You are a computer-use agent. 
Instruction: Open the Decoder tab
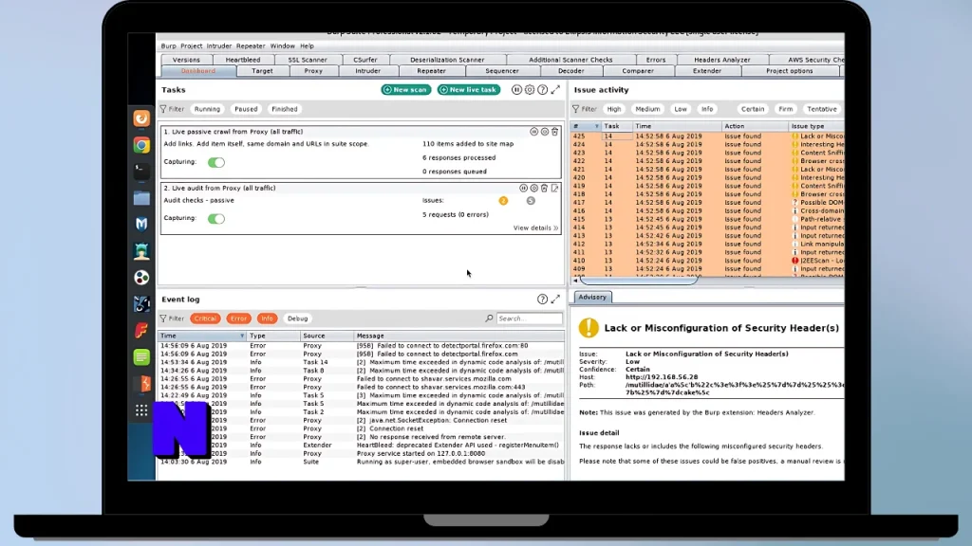570,71
